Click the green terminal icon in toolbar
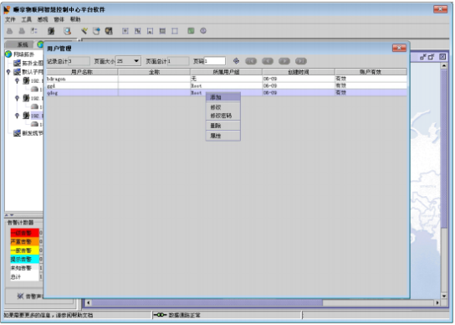Screen dimensions: 455x325 pos(191,31)
